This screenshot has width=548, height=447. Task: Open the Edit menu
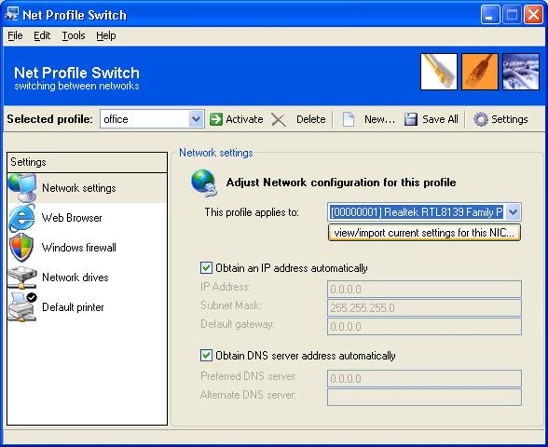coord(42,35)
